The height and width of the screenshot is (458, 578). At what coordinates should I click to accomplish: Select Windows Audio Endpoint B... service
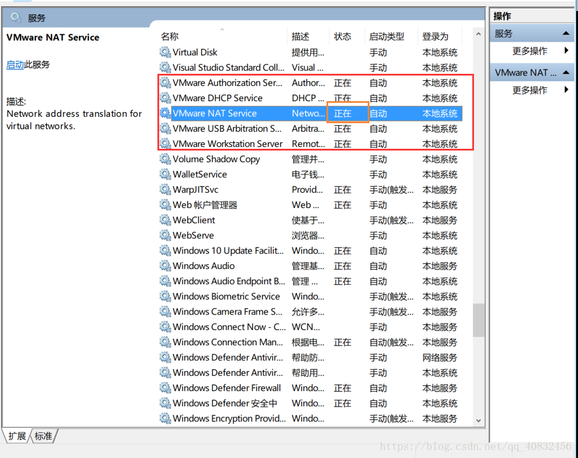(310, 281)
